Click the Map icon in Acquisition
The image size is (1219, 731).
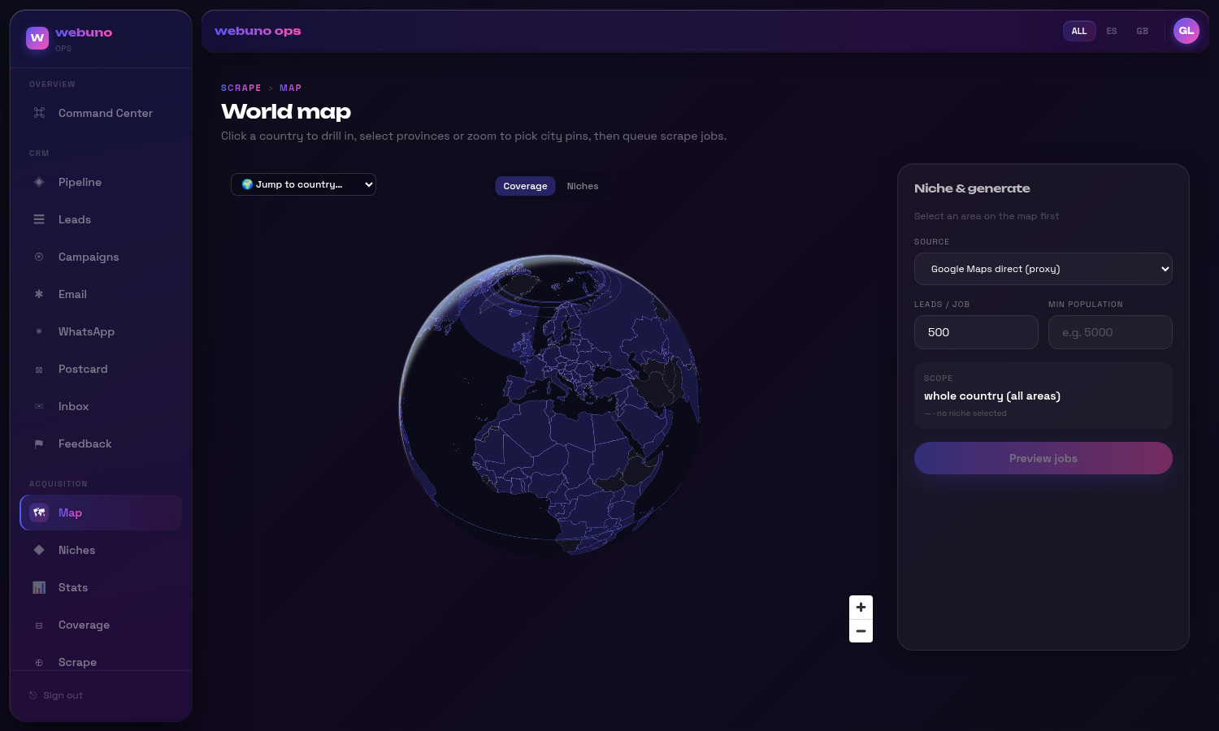[x=39, y=513]
